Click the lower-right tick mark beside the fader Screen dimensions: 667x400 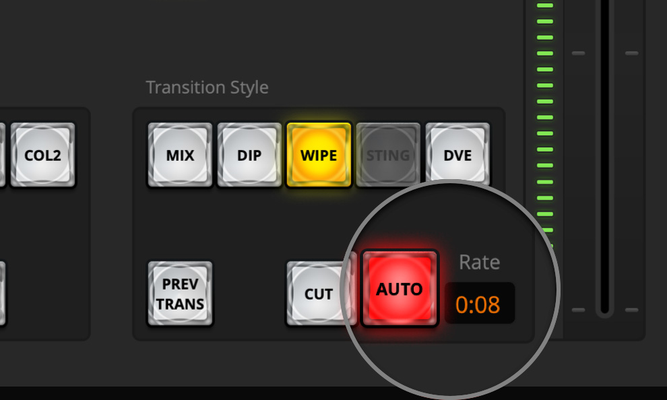631,310
